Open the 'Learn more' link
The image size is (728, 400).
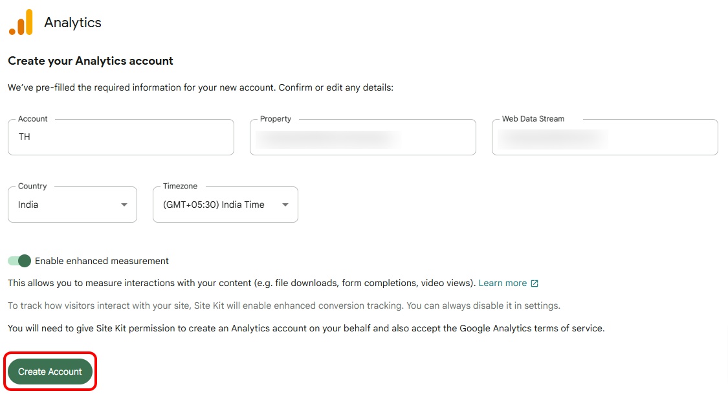502,283
